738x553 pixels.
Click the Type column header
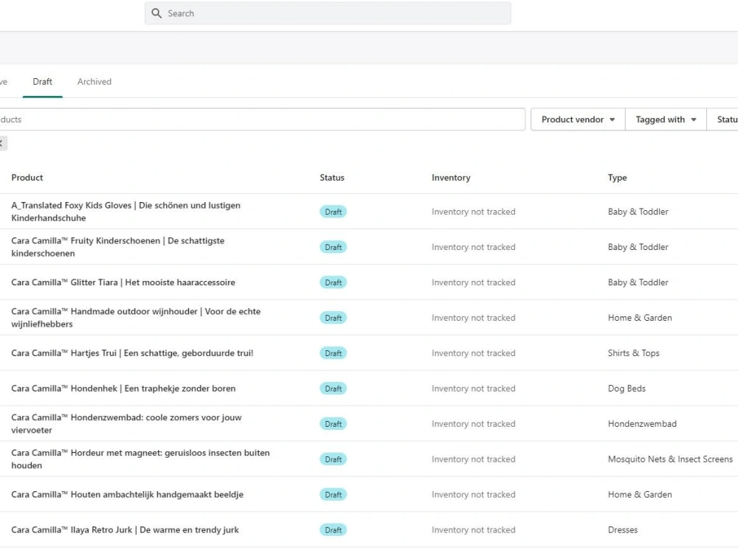click(617, 178)
